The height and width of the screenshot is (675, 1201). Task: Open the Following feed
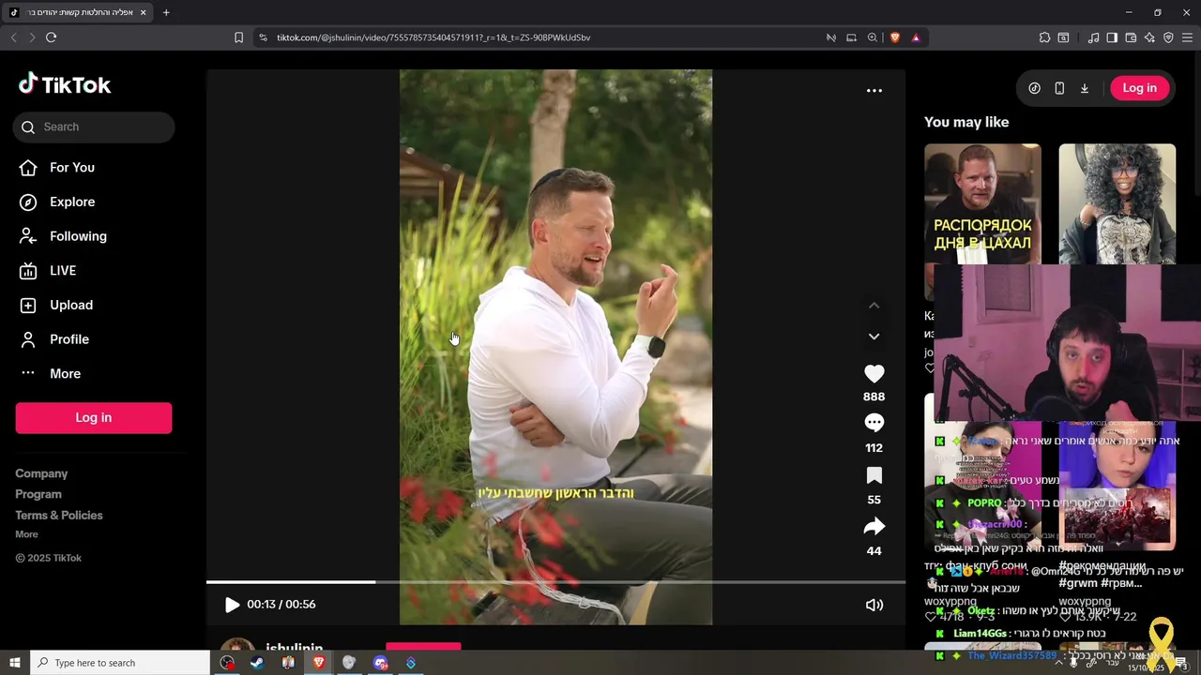(64, 236)
